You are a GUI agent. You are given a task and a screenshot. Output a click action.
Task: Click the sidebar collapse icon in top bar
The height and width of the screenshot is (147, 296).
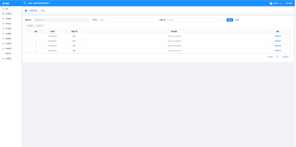pyautogui.click(x=25, y=3)
